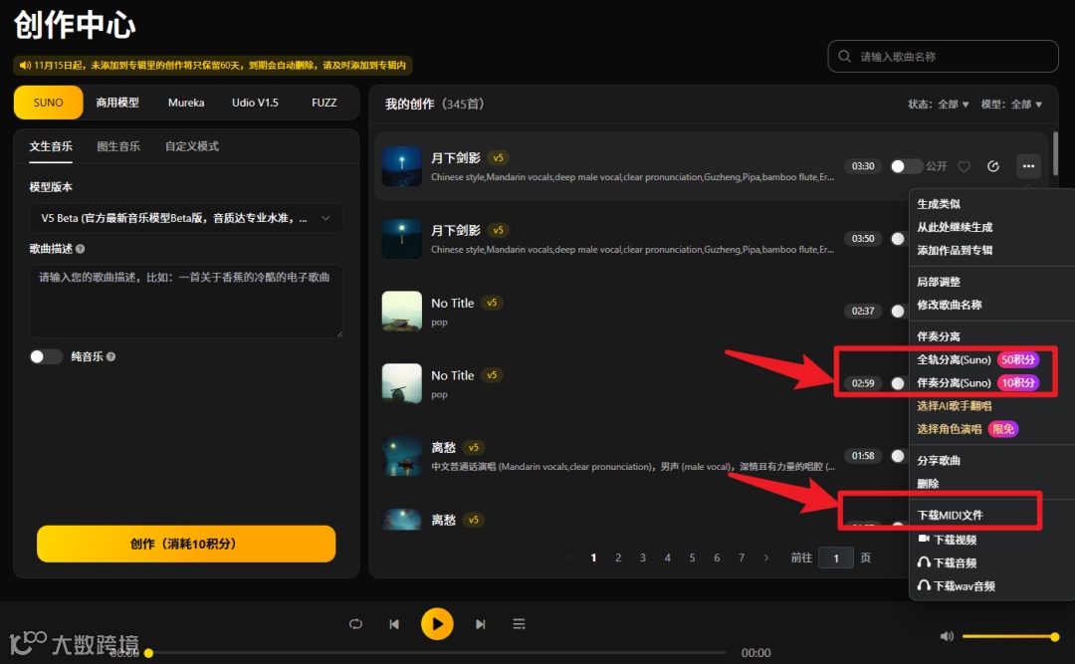
Task: Click v5 badge on first 月下剑影
Action: (499, 157)
